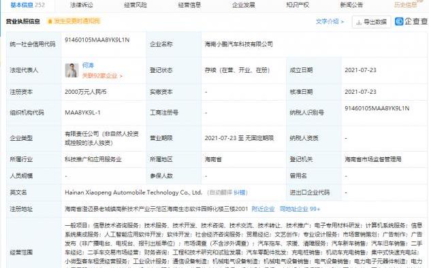429x268 pixels.
Task: Click the photo of 何涛
Action: click(72, 70)
